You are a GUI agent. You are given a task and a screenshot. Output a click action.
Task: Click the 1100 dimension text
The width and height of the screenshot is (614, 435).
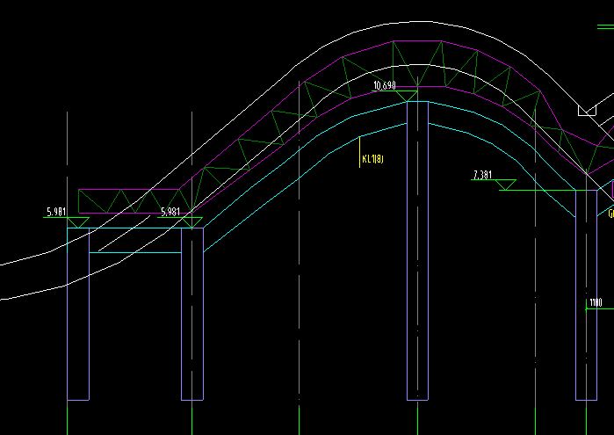(x=596, y=303)
